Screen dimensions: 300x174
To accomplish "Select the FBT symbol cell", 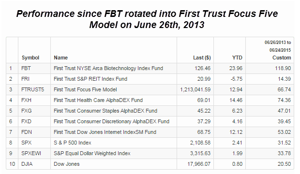I will pyautogui.click(x=26, y=68).
